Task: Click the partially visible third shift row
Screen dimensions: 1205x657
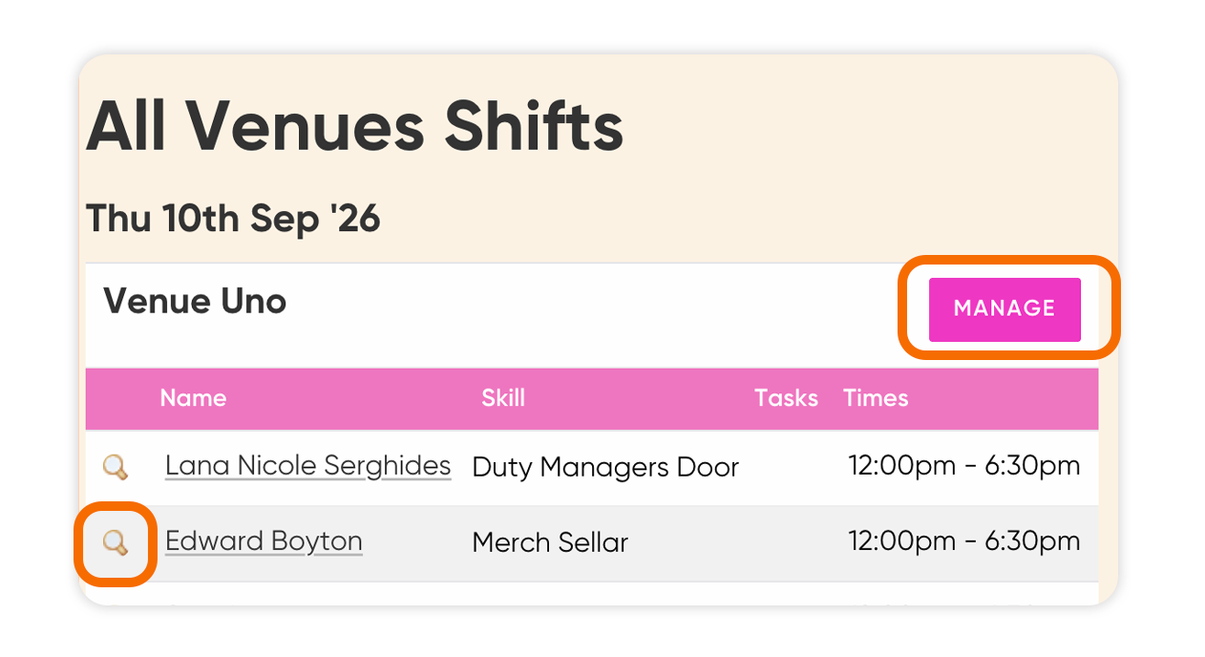Action: [592, 593]
